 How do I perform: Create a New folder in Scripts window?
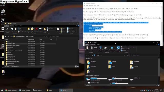pyautogui.click(x=45, y=30)
